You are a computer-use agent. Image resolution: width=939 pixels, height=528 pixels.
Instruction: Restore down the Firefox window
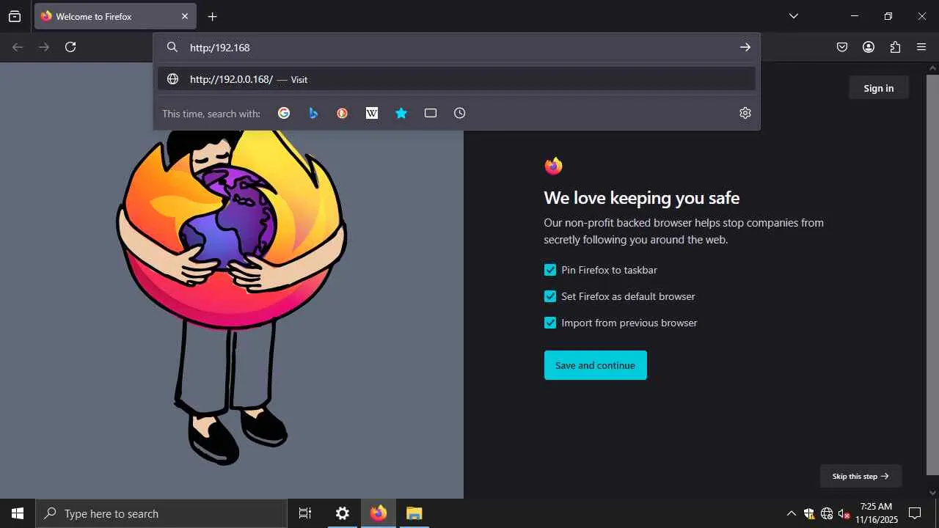coord(888,16)
